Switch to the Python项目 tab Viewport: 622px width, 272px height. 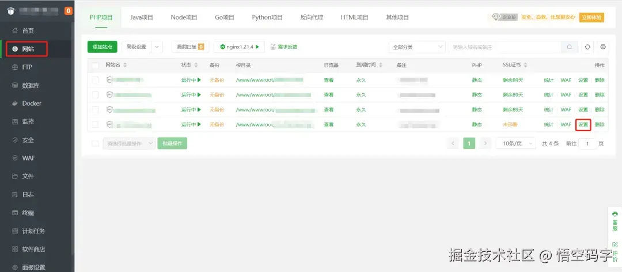click(267, 17)
